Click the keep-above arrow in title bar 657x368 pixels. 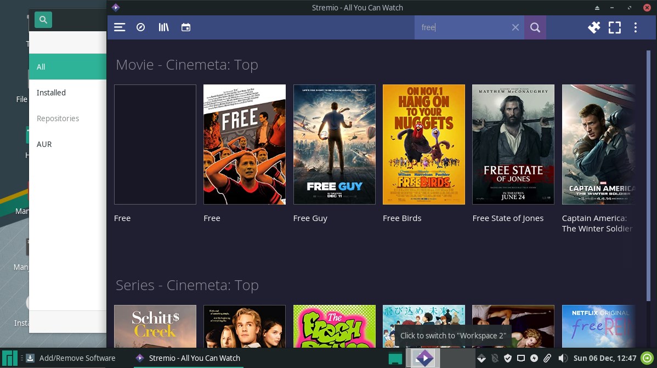[597, 8]
